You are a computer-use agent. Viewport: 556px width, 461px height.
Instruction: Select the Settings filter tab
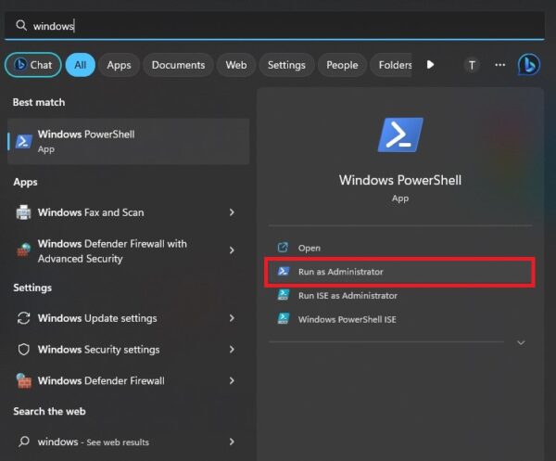click(x=286, y=65)
